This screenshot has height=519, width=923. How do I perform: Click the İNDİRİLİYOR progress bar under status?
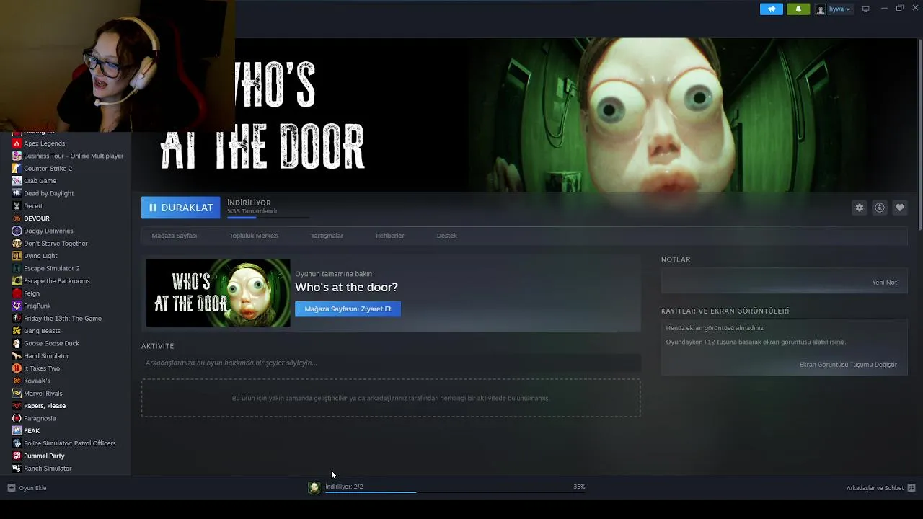tap(268, 216)
